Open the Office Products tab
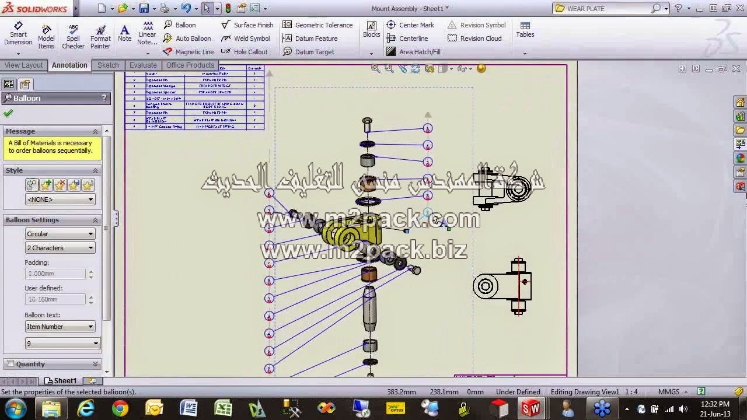The image size is (747, 420). pos(190,65)
